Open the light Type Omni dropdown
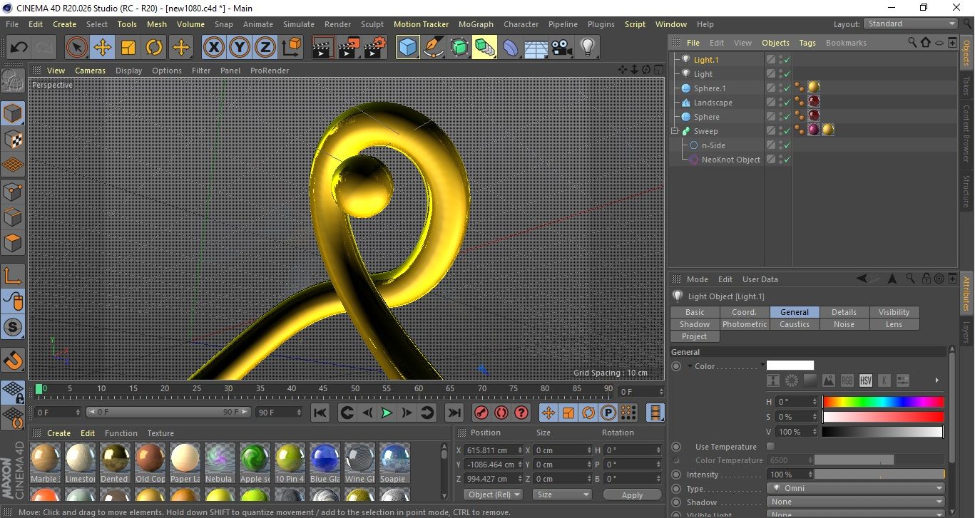975x518 pixels. coord(856,489)
